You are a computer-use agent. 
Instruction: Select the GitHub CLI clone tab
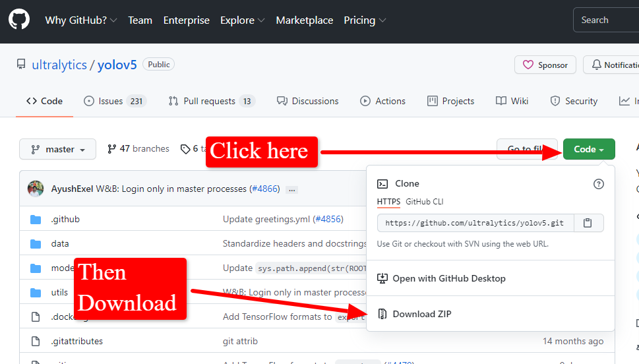coord(424,202)
